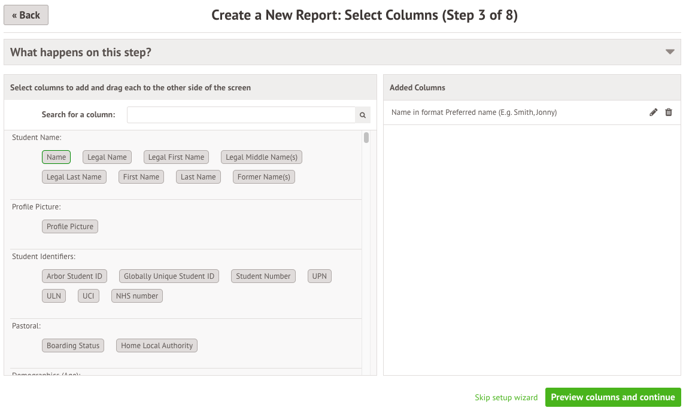Image resolution: width=683 pixels, height=411 pixels.
Task: Select the Former Name(s) column tag
Action: pos(264,177)
